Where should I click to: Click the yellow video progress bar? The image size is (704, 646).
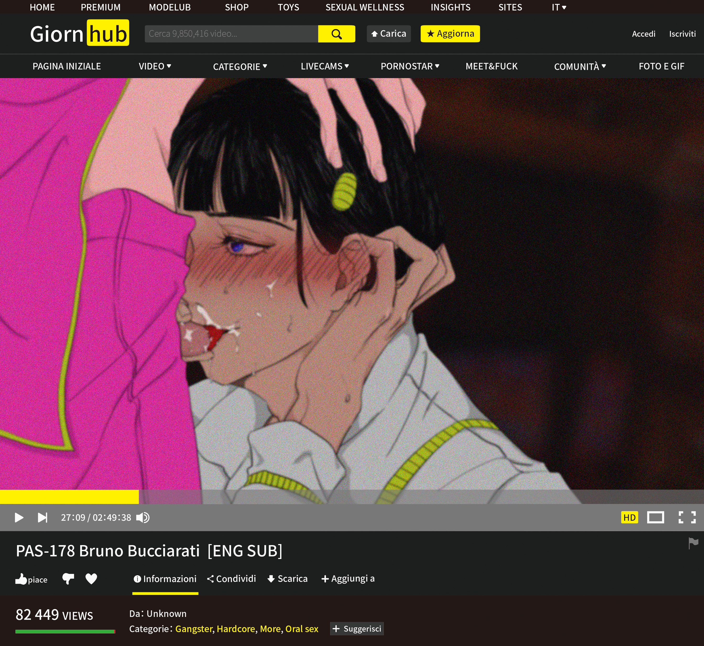click(69, 497)
